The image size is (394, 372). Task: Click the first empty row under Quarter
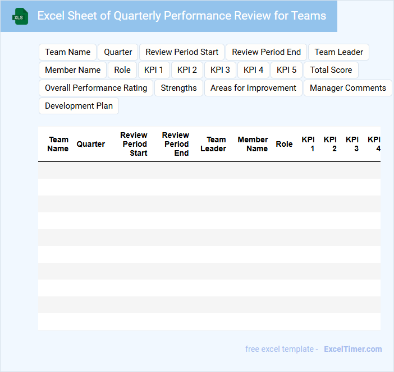coord(91,170)
